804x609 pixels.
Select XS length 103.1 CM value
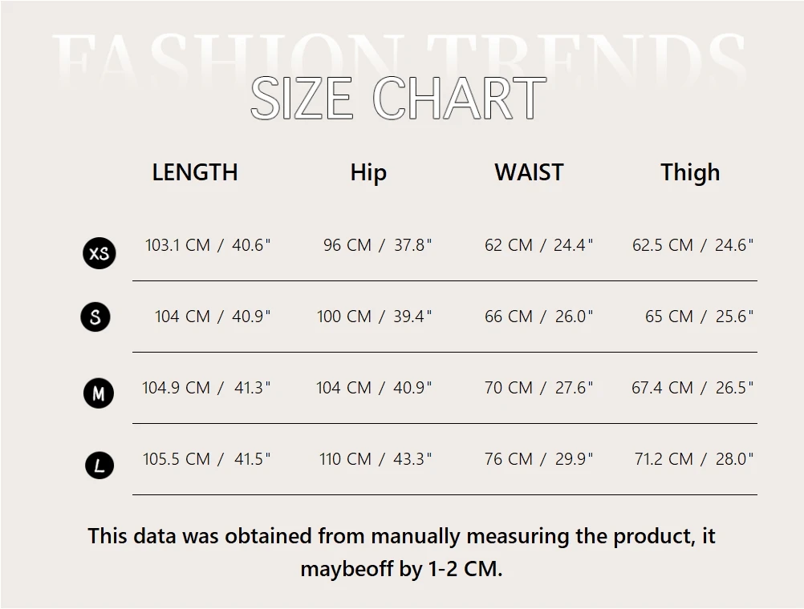[x=208, y=245]
